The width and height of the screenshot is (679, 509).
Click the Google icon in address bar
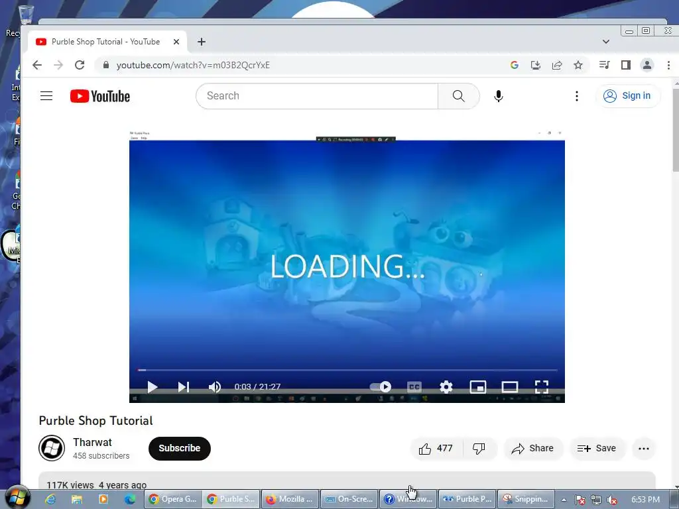click(x=515, y=65)
